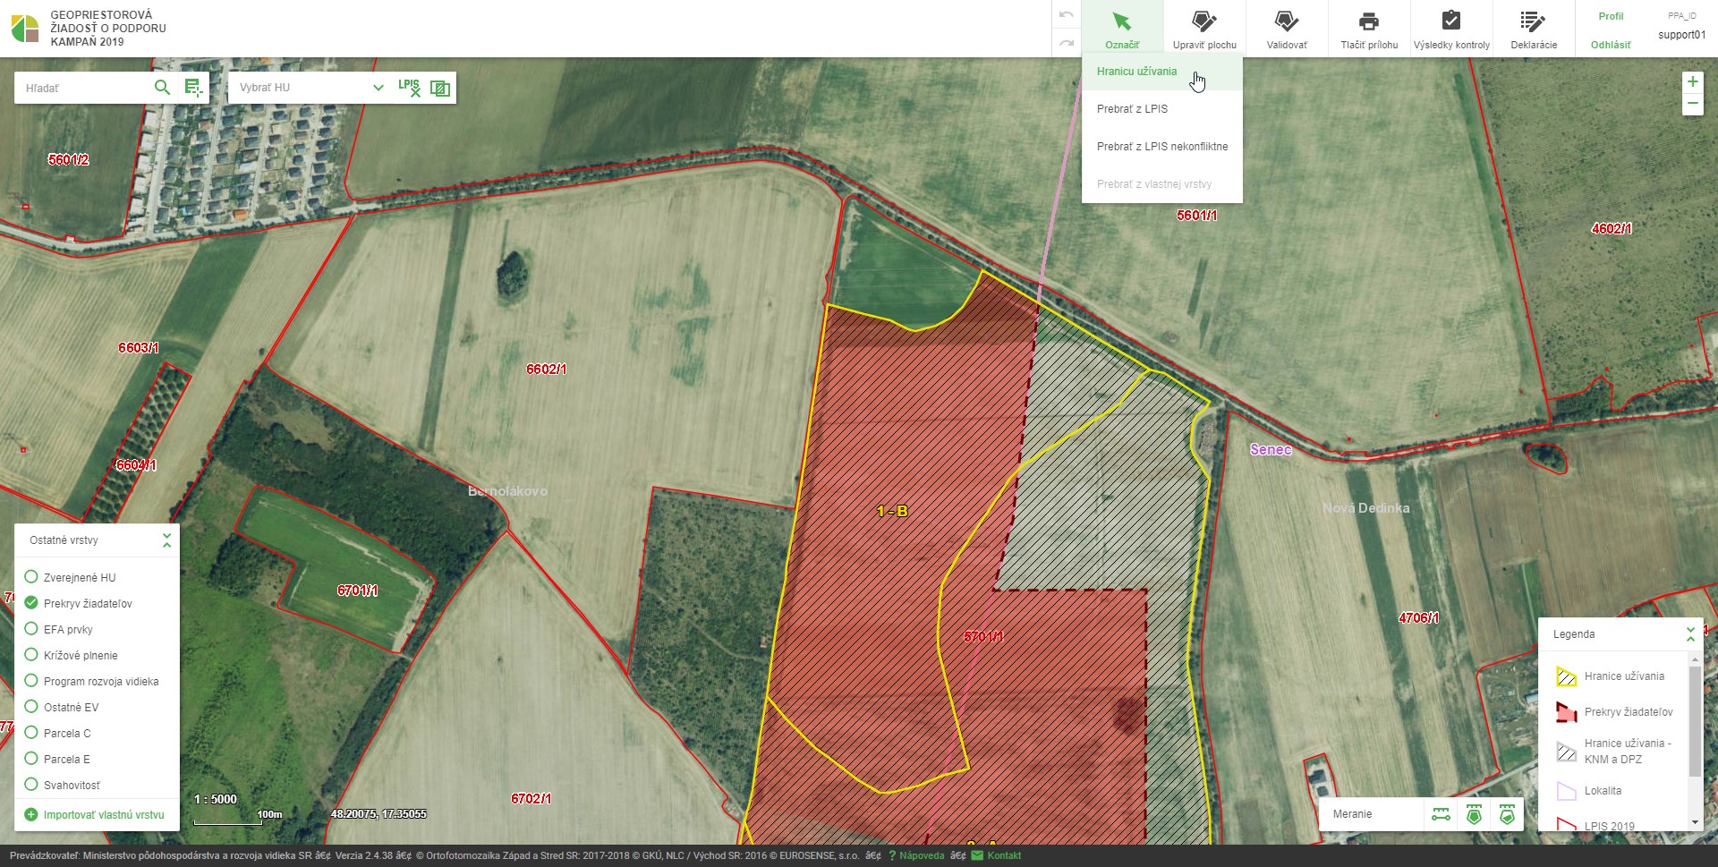This screenshot has height=867, width=1718.
Task: Enable the Svahovitosť layer
Action: pos(31,785)
